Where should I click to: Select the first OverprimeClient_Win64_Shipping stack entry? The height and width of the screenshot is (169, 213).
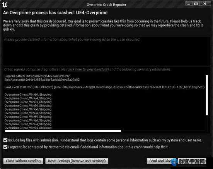point(28,95)
